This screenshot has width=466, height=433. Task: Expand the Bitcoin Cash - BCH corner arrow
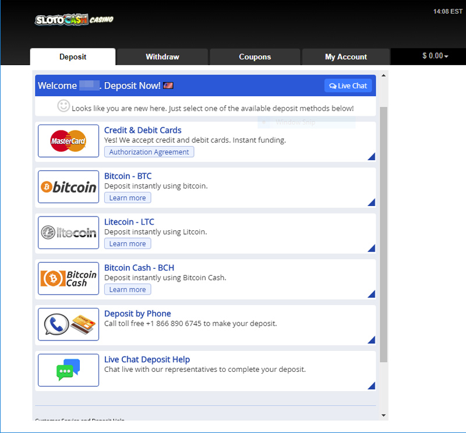(x=372, y=294)
